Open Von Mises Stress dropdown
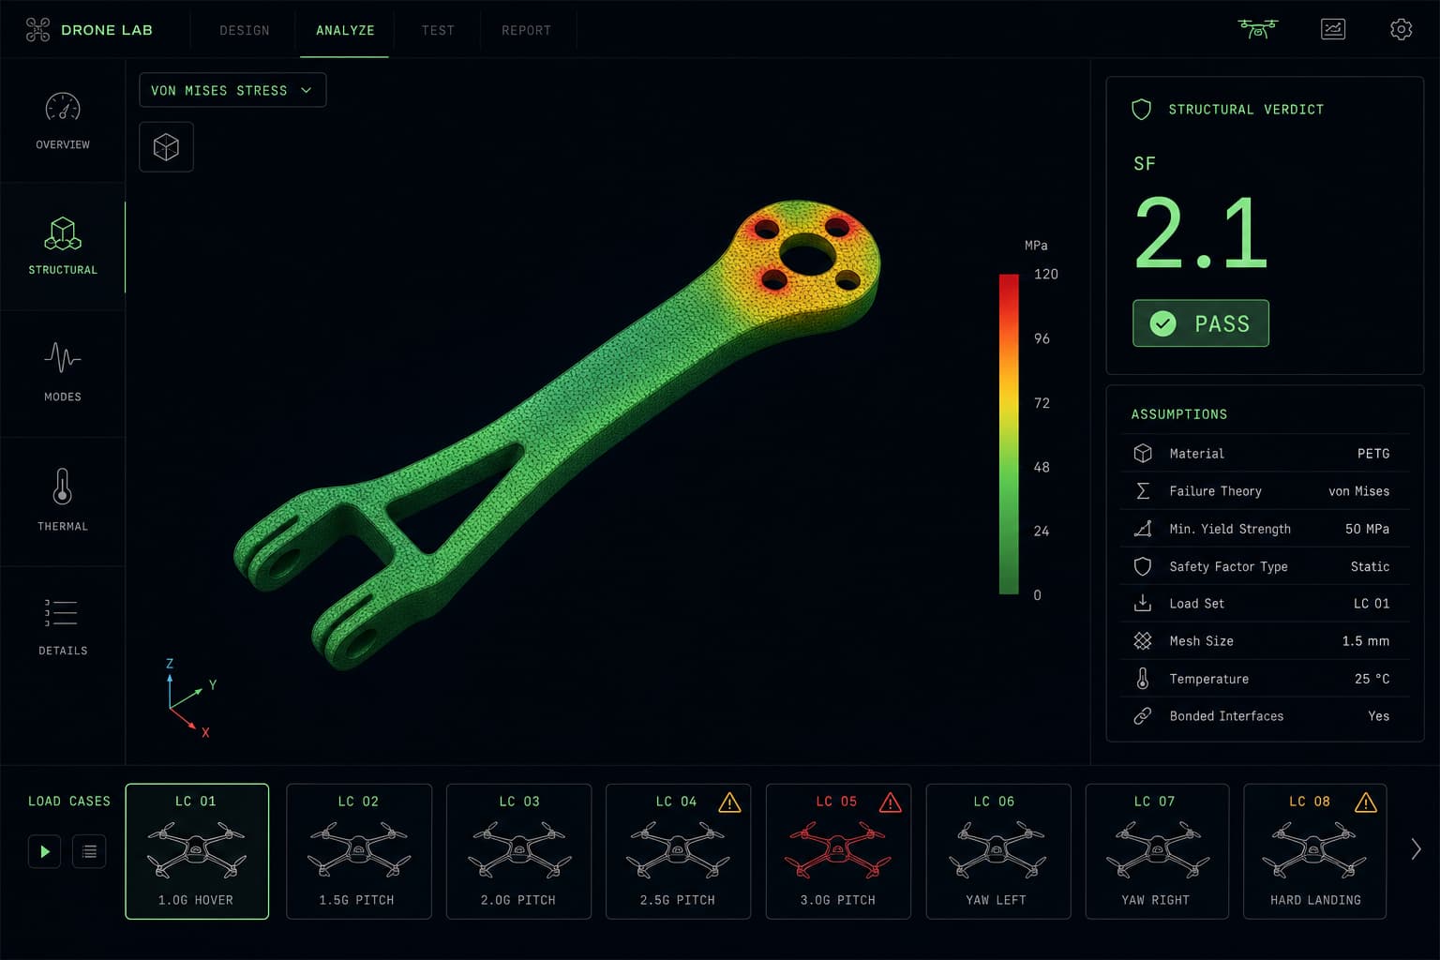The image size is (1440, 960). click(x=232, y=90)
